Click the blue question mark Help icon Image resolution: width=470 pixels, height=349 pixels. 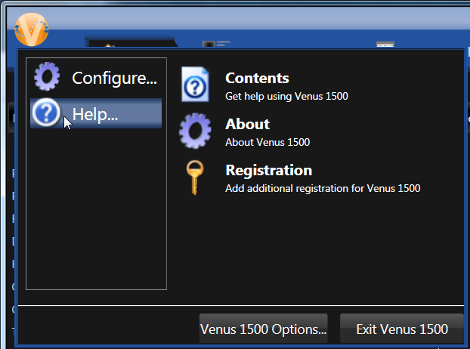click(x=47, y=114)
